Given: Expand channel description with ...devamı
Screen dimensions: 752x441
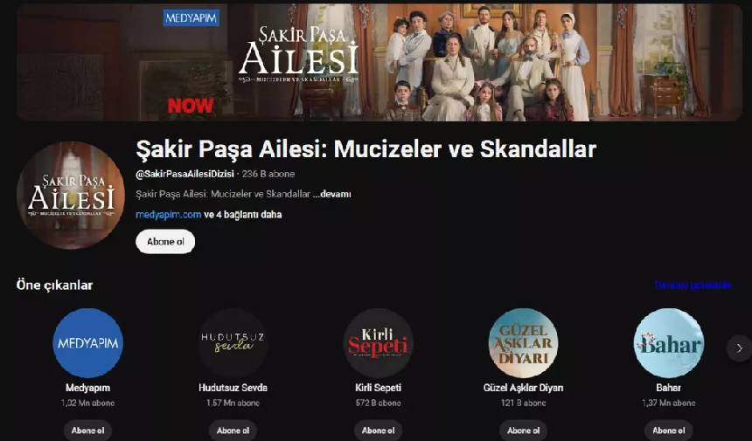Looking at the screenshot, I should [x=332, y=194].
